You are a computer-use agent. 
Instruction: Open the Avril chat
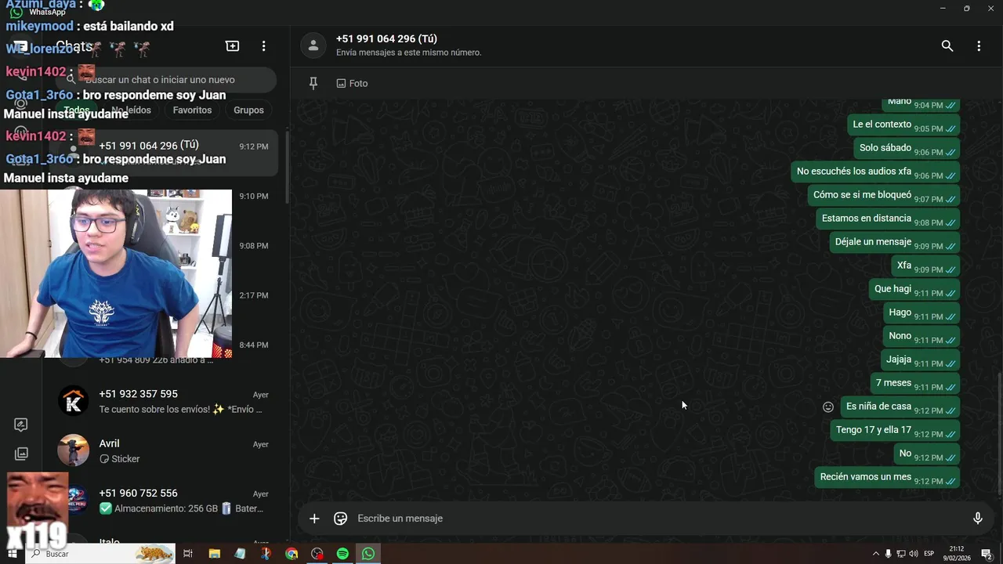[163, 450]
